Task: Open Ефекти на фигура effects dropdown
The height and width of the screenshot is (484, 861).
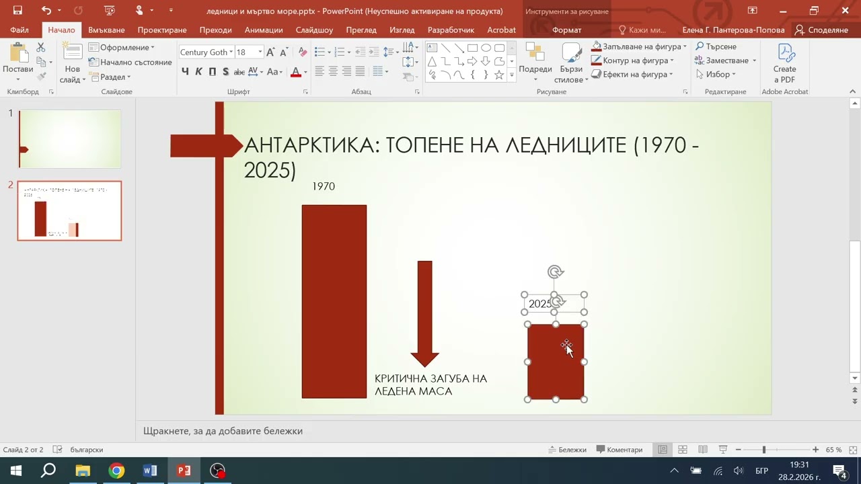Action: tap(671, 75)
